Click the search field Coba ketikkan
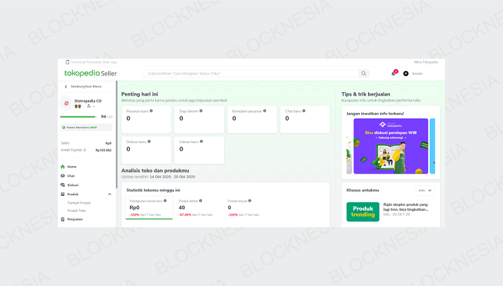The image size is (503, 286). pyautogui.click(x=251, y=73)
